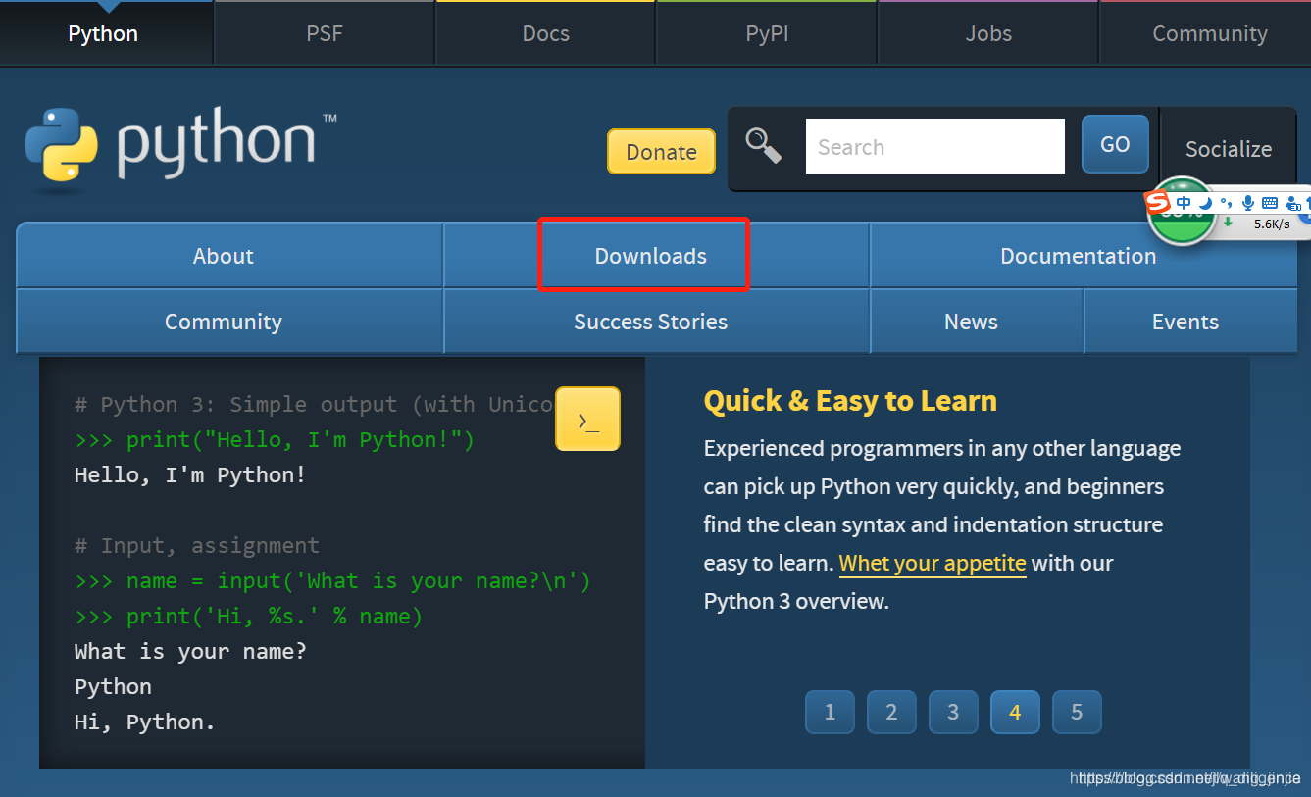Screen dimensions: 1311x797
Task: Select the Docs tab at the top
Action: pyautogui.click(x=545, y=32)
